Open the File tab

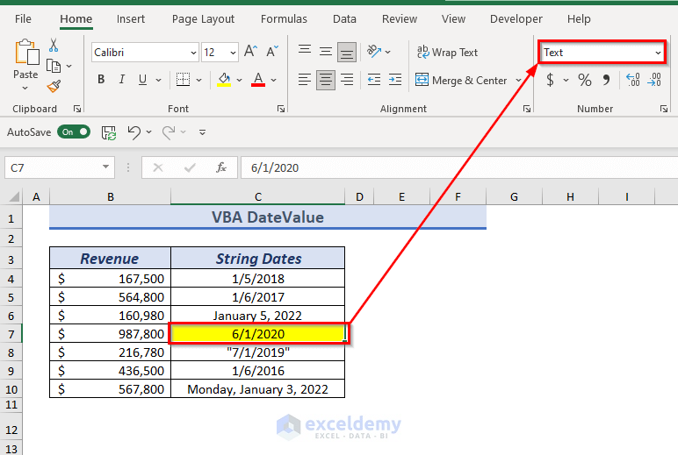click(x=23, y=19)
